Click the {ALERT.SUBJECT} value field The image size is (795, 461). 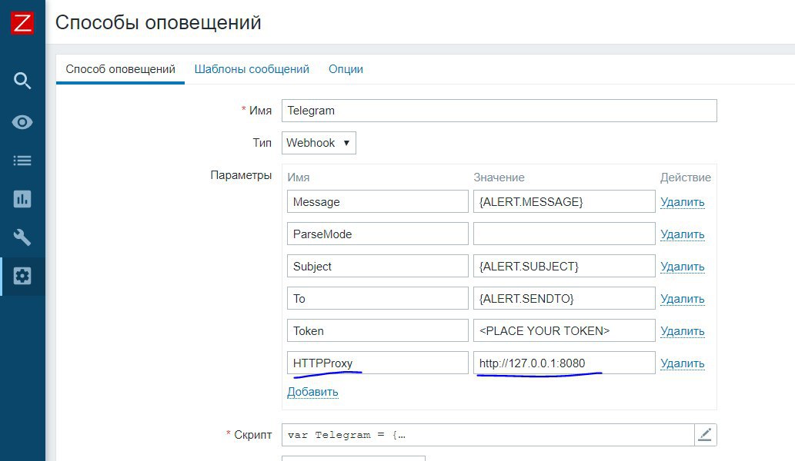[x=564, y=266]
